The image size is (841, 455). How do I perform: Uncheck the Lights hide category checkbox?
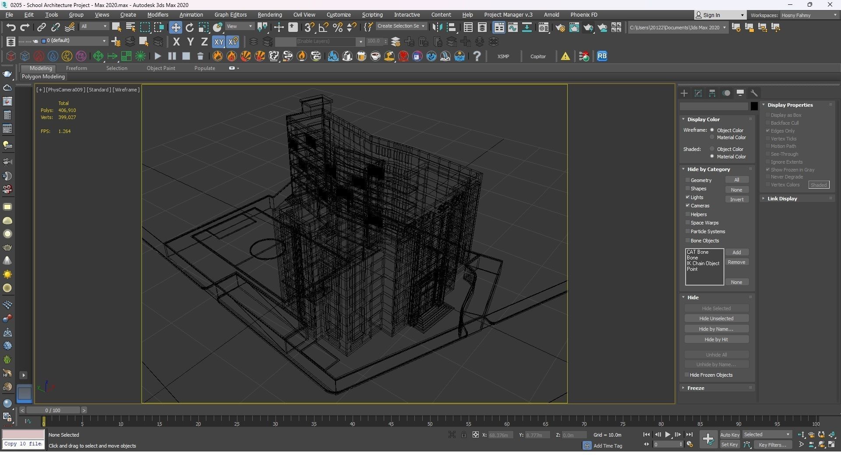pos(688,197)
